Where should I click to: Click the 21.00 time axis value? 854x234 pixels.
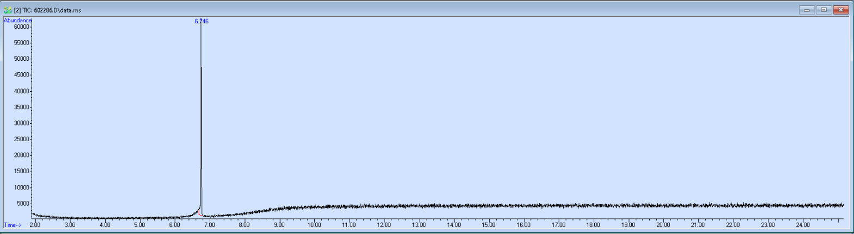698,224
